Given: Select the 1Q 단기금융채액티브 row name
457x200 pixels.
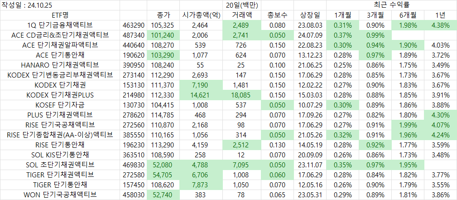Looking at the screenshot, I should (x=60, y=25).
